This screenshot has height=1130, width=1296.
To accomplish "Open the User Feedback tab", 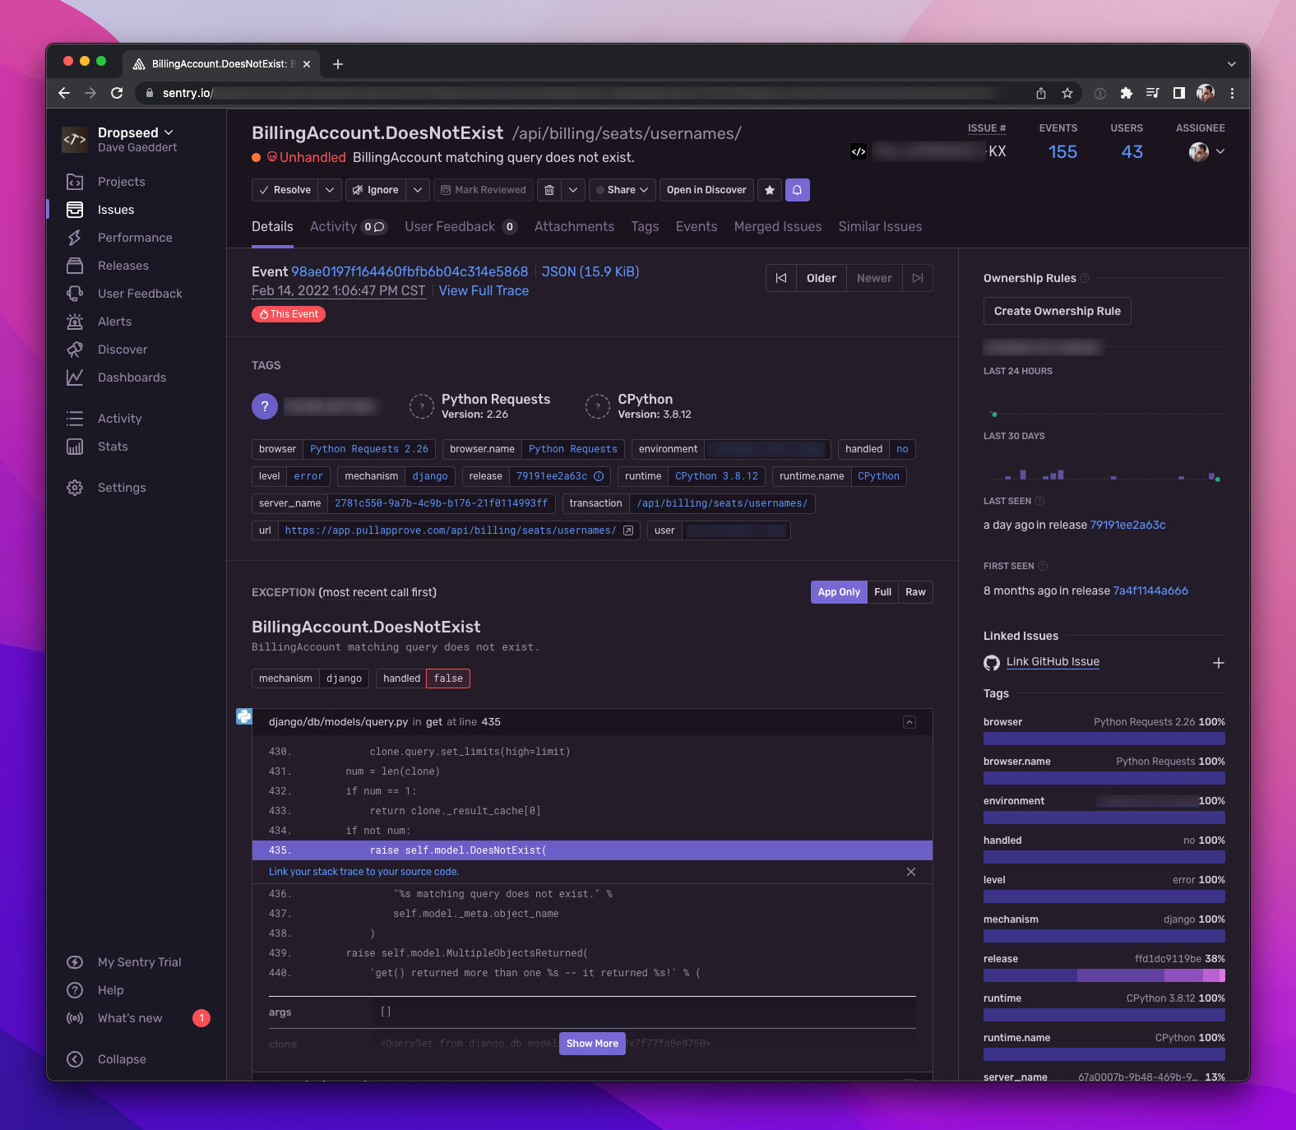I will (x=461, y=227).
